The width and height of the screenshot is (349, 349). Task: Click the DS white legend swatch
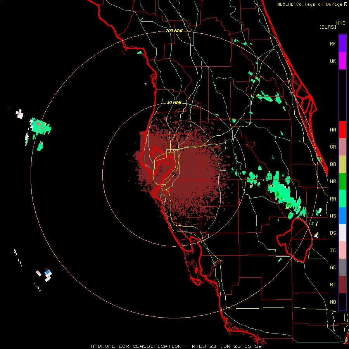[x=342, y=233]
